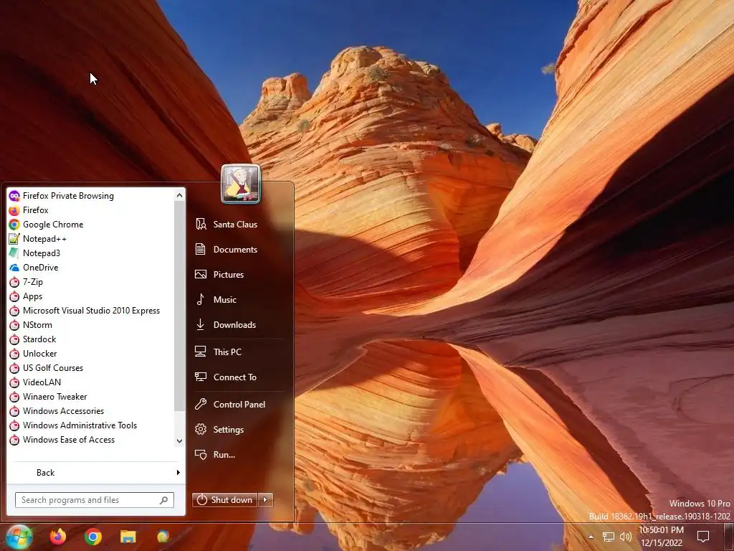Expand the VideoLAN folder

pos(90,382)
